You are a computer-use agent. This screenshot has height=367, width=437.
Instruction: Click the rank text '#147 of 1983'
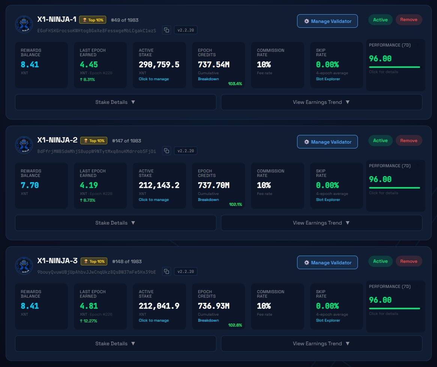pos(126,141)
